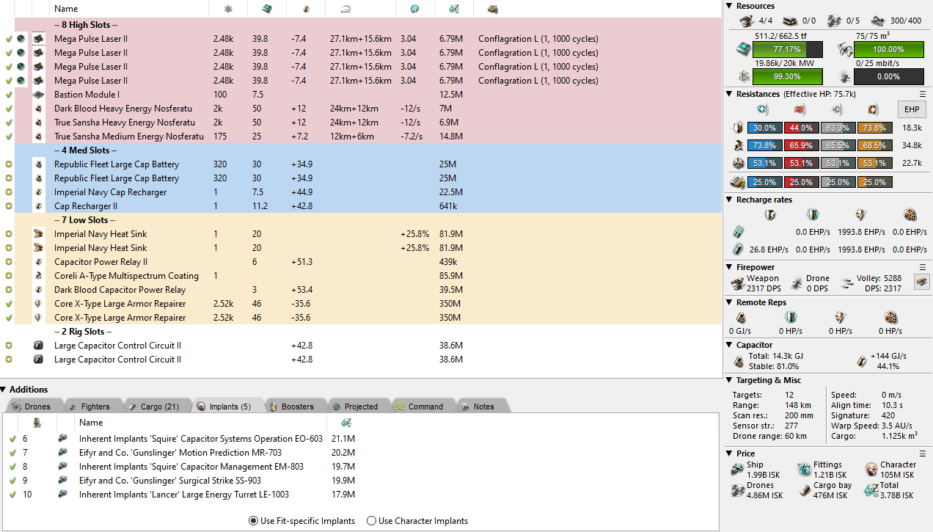Click the weapon DPS view toggle icon in Firepower
Screen dimensions: 933x532
tap(921, 282)
